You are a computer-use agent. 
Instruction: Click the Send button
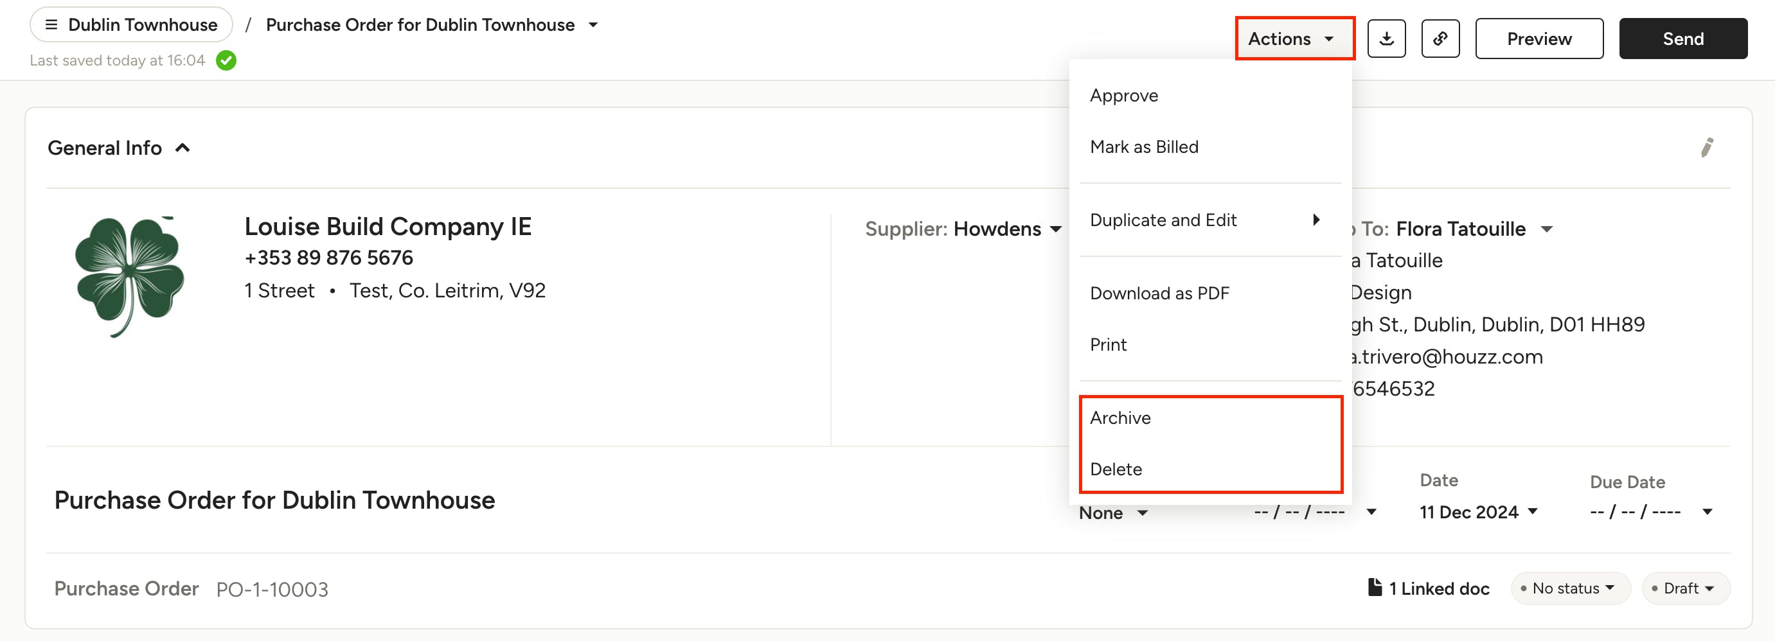[1682, 39]
